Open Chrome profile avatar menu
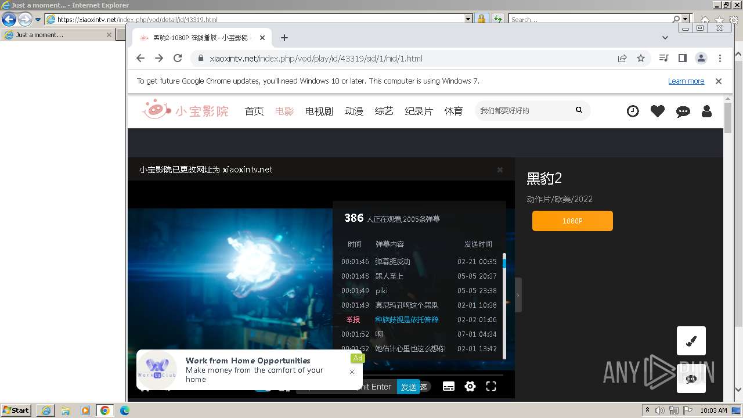743x418 pixels. click(701, 58)
